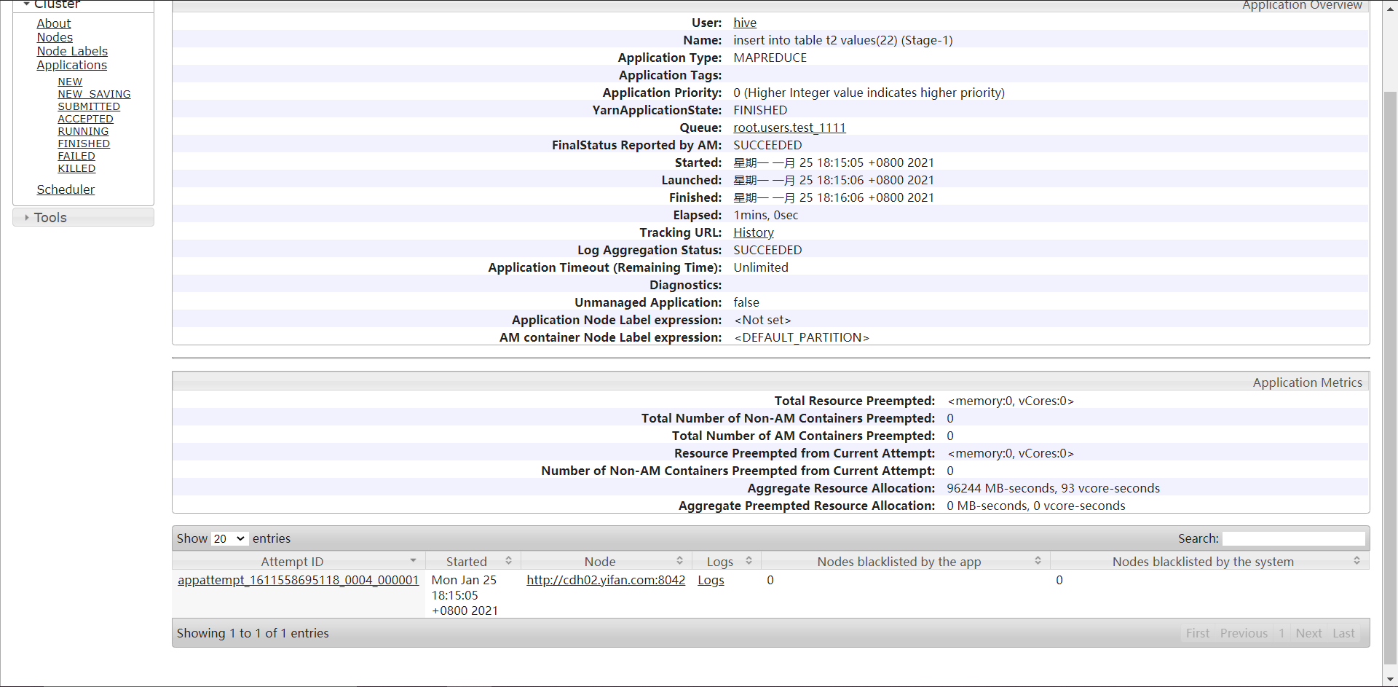View KILLED applications

(x=76, y=168)
